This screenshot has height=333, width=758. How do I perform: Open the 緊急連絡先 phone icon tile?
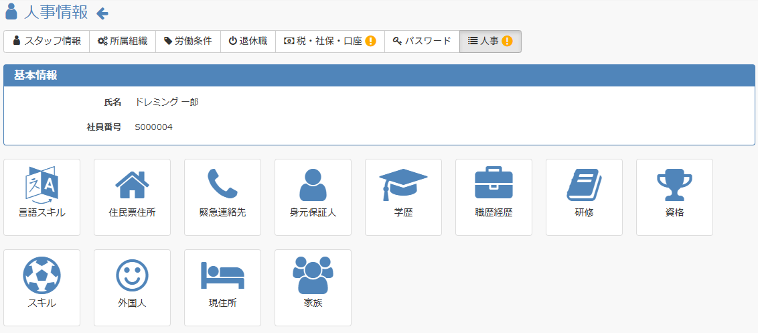[222, 198]
